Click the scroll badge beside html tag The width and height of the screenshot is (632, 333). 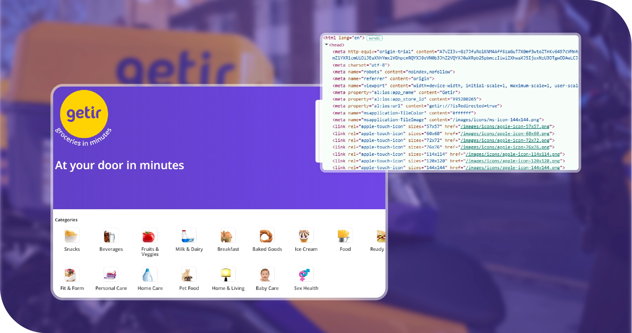[374, 38]
